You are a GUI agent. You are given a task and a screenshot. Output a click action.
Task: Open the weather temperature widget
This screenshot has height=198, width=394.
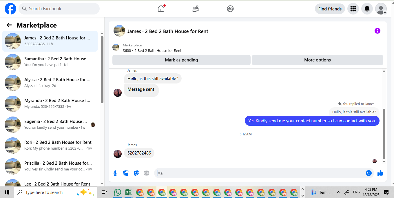[x=320, y=192]
